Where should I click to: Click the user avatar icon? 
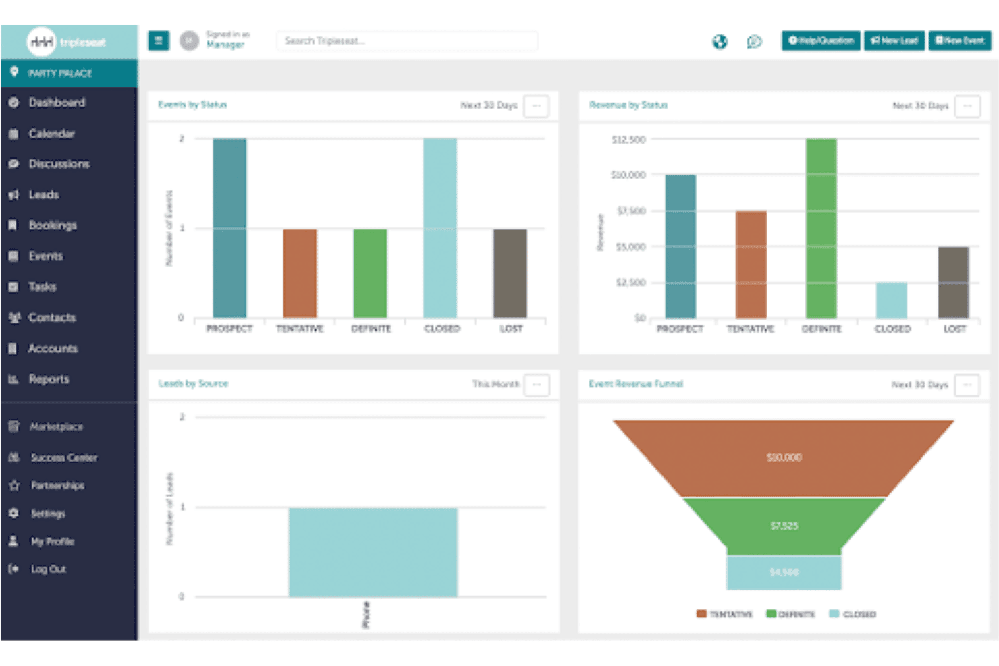click(x=189, y=41)
